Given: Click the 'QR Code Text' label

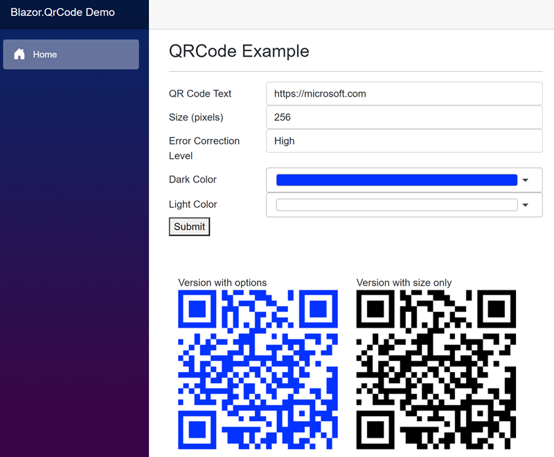Looking at the screenshot, I should [200, 94].
